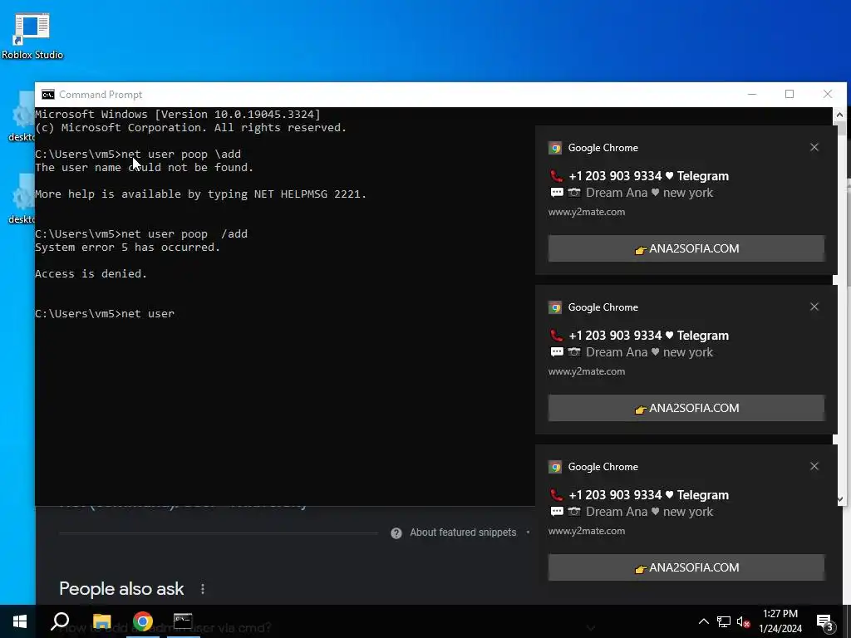Open Action Center notifications icon
The image size is (851, 638).
pos(824,621)
